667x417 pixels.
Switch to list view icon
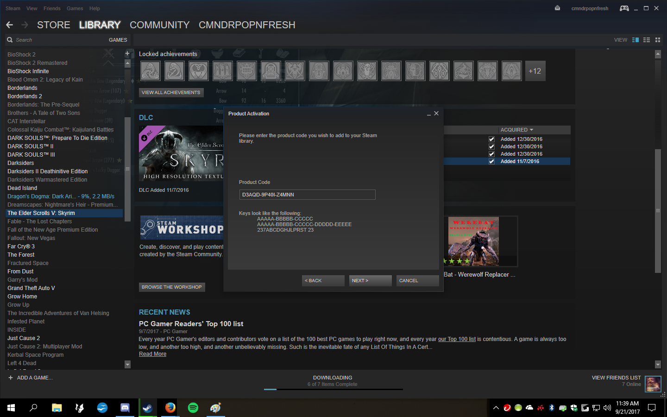click(647, 40)
